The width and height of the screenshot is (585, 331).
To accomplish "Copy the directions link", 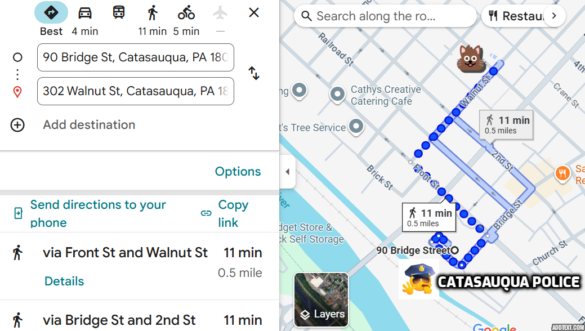I will click(x=233, y=213).
